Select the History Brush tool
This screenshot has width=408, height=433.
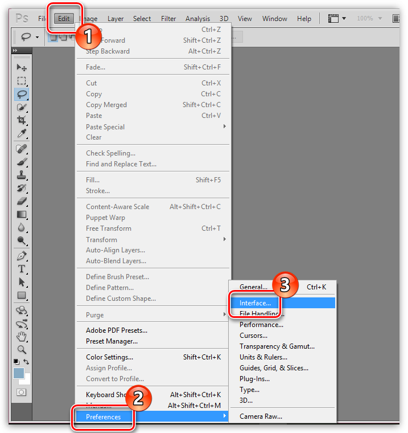[x=22, y=189]
